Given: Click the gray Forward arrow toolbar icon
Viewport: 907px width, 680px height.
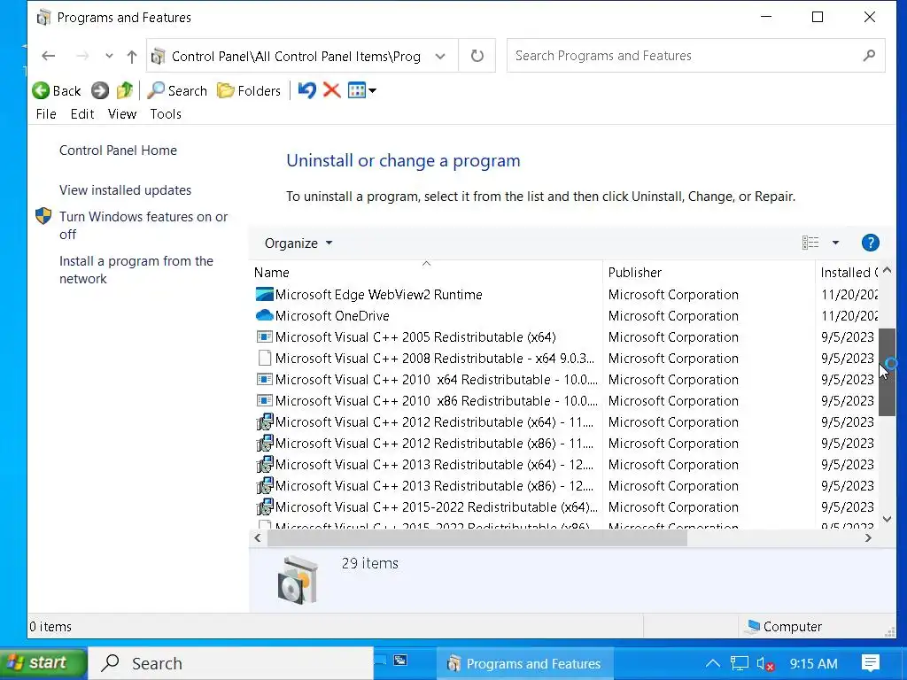Looking at the screenshot, I should tap(100, 91).
